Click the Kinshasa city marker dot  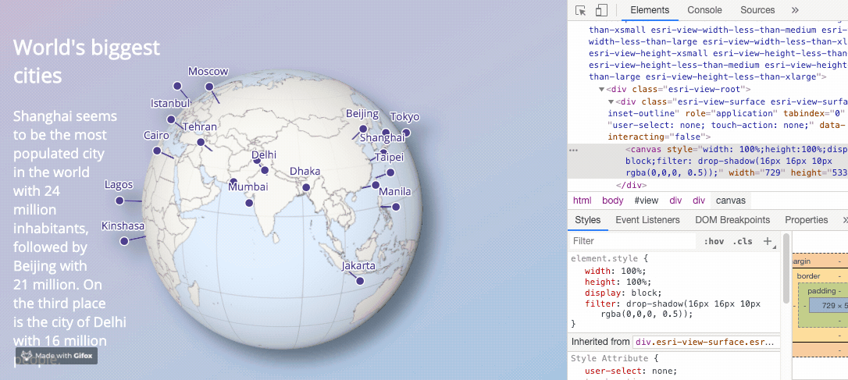point(124,241)
